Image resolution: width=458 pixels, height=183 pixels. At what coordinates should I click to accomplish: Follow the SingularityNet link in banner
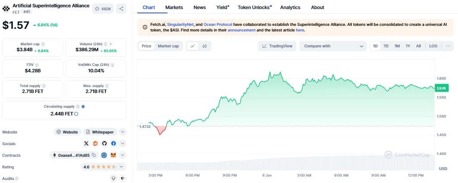click(x=180, y=25)
